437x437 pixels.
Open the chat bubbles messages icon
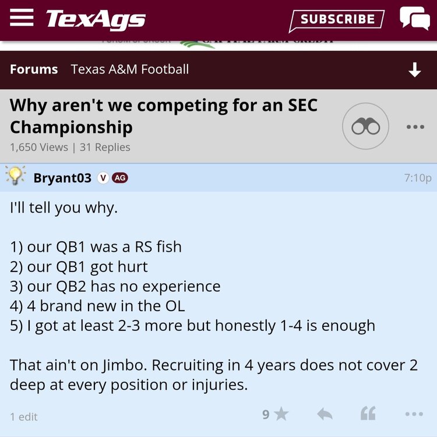pyautogui.click(x=414, y=19)
